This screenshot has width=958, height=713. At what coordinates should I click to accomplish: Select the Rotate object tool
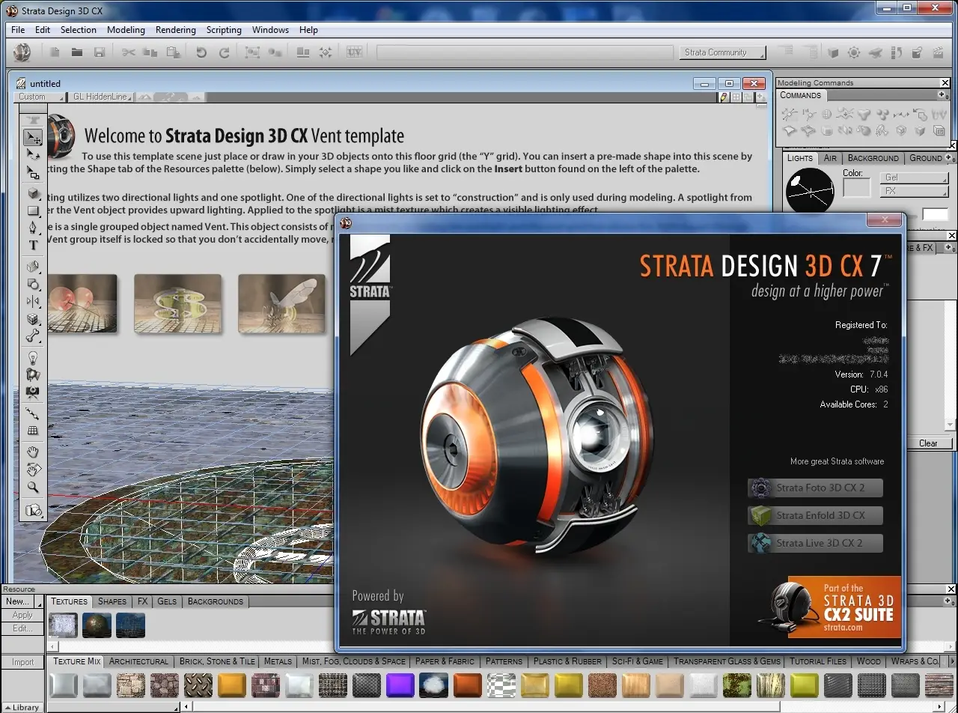click(x=33, y=155)
